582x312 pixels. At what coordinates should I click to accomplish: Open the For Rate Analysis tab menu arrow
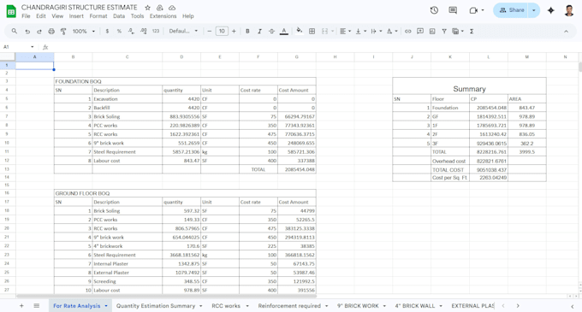[106, 306]
